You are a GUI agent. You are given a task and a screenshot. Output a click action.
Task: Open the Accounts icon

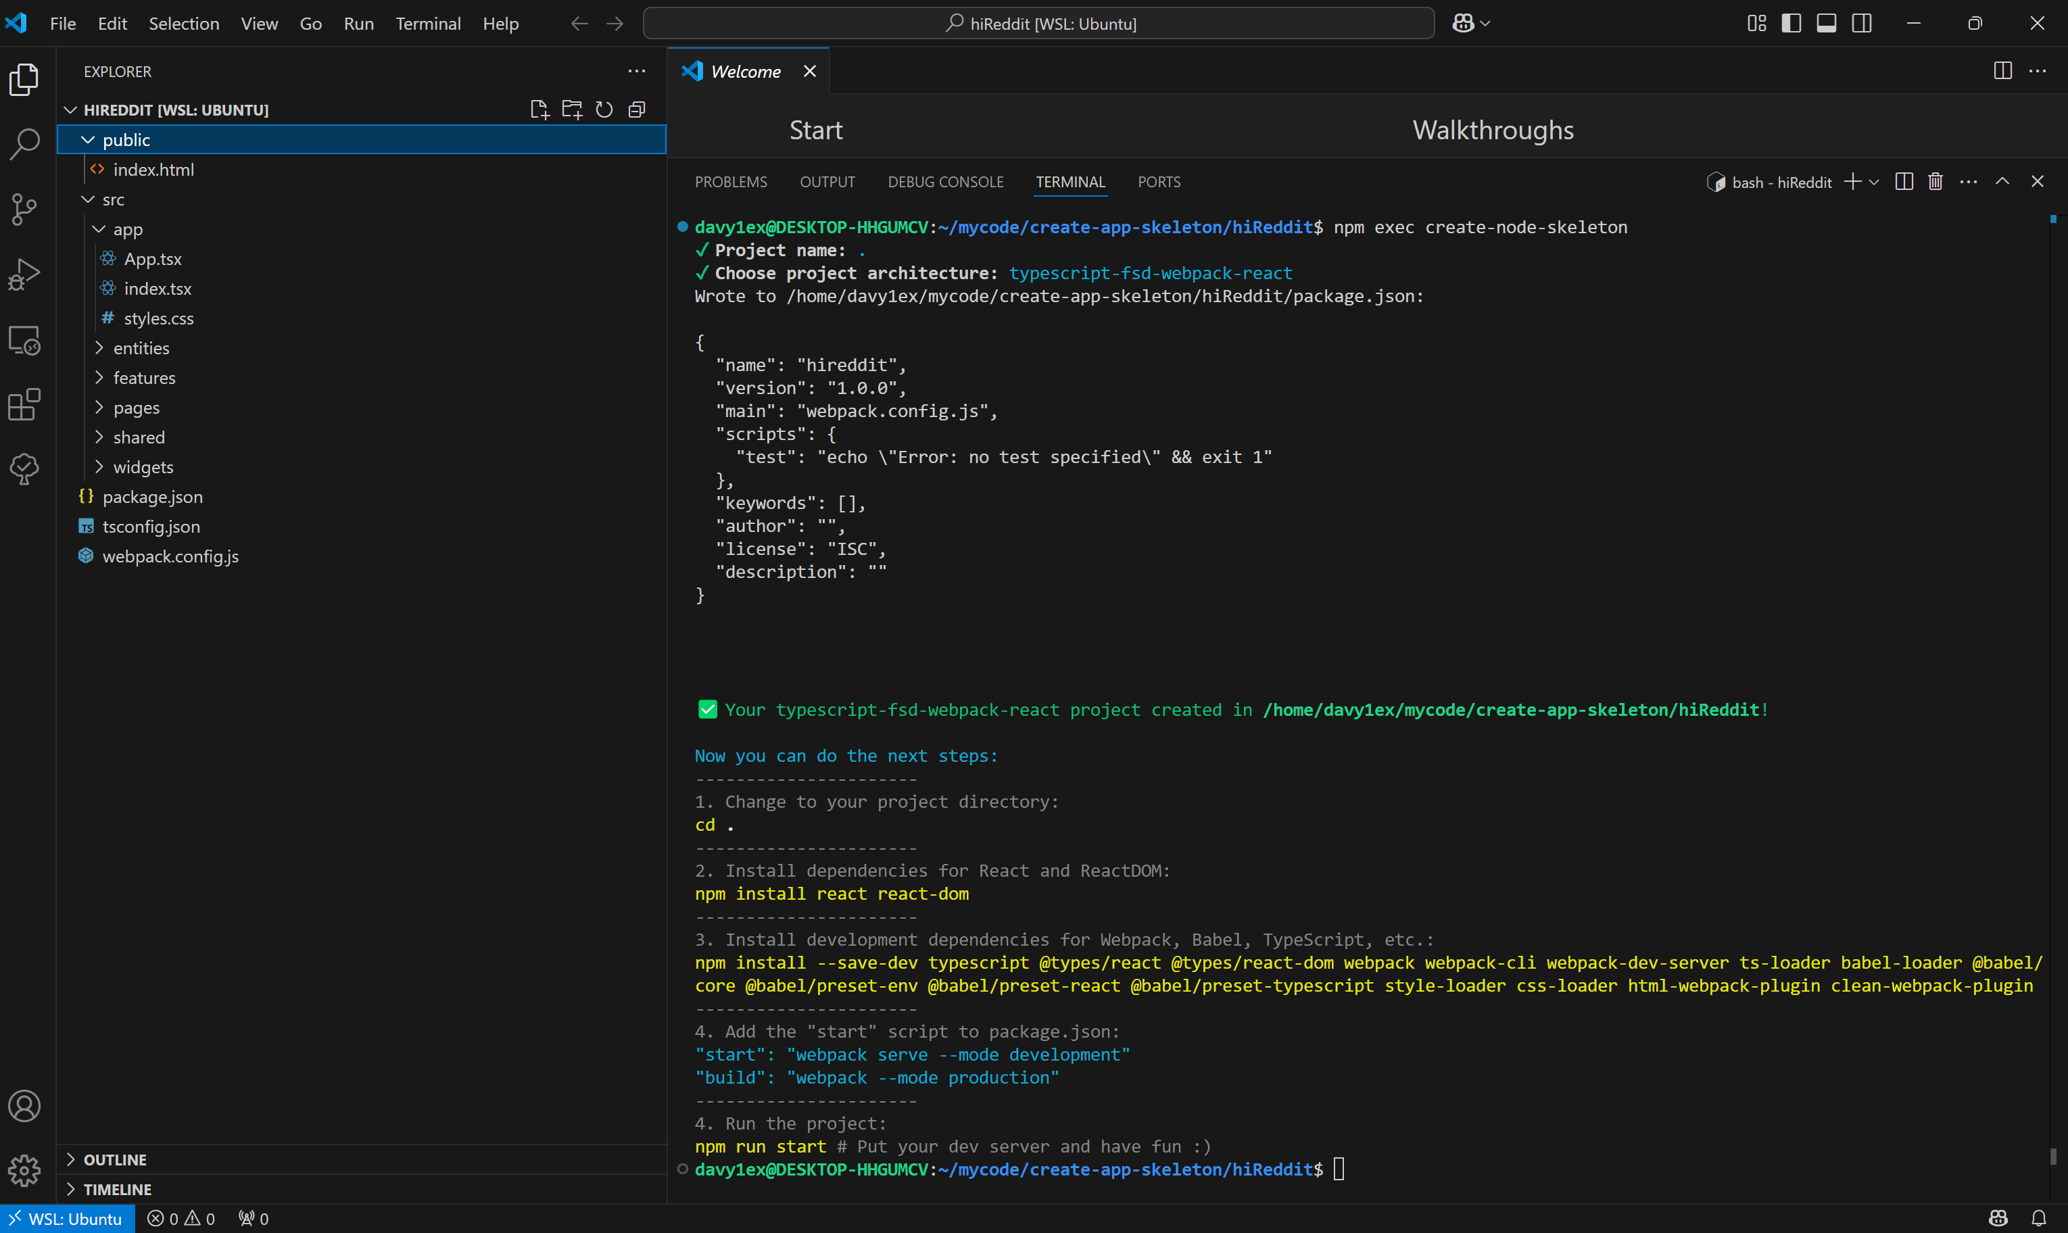pos(24,1106)
